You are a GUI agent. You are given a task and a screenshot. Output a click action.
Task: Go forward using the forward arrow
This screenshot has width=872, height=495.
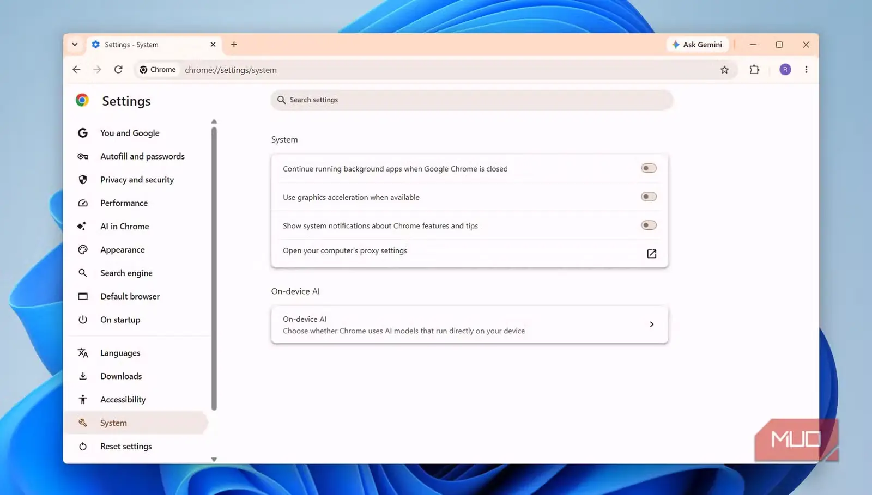pyautogui.click(x=97, y=70)
